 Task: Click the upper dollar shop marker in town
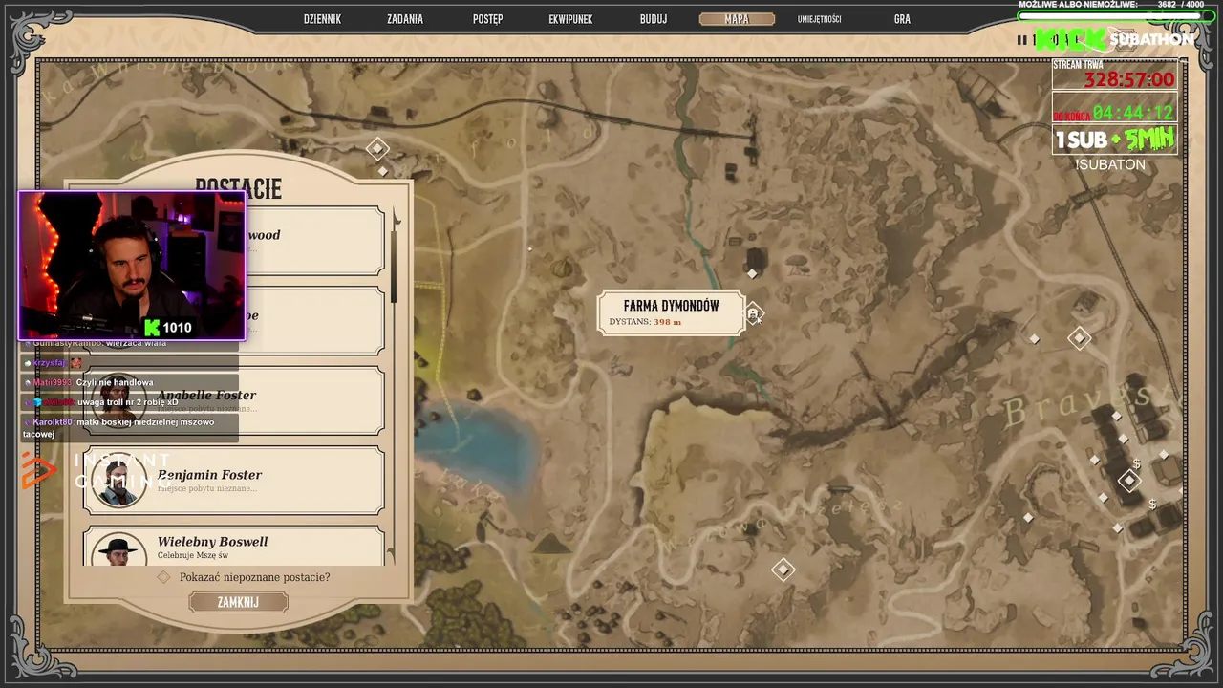pos(1135,463)
